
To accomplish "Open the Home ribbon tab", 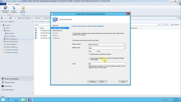I will (x=10, y=4).
